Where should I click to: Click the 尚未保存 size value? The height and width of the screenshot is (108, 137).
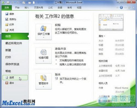119,41
